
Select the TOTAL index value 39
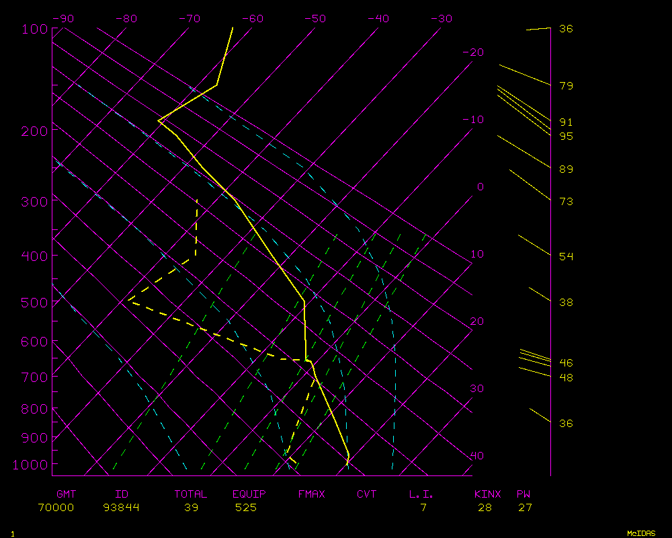[191, 508]
